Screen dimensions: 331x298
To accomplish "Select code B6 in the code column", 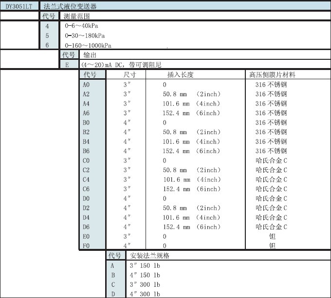I will 87,151.
